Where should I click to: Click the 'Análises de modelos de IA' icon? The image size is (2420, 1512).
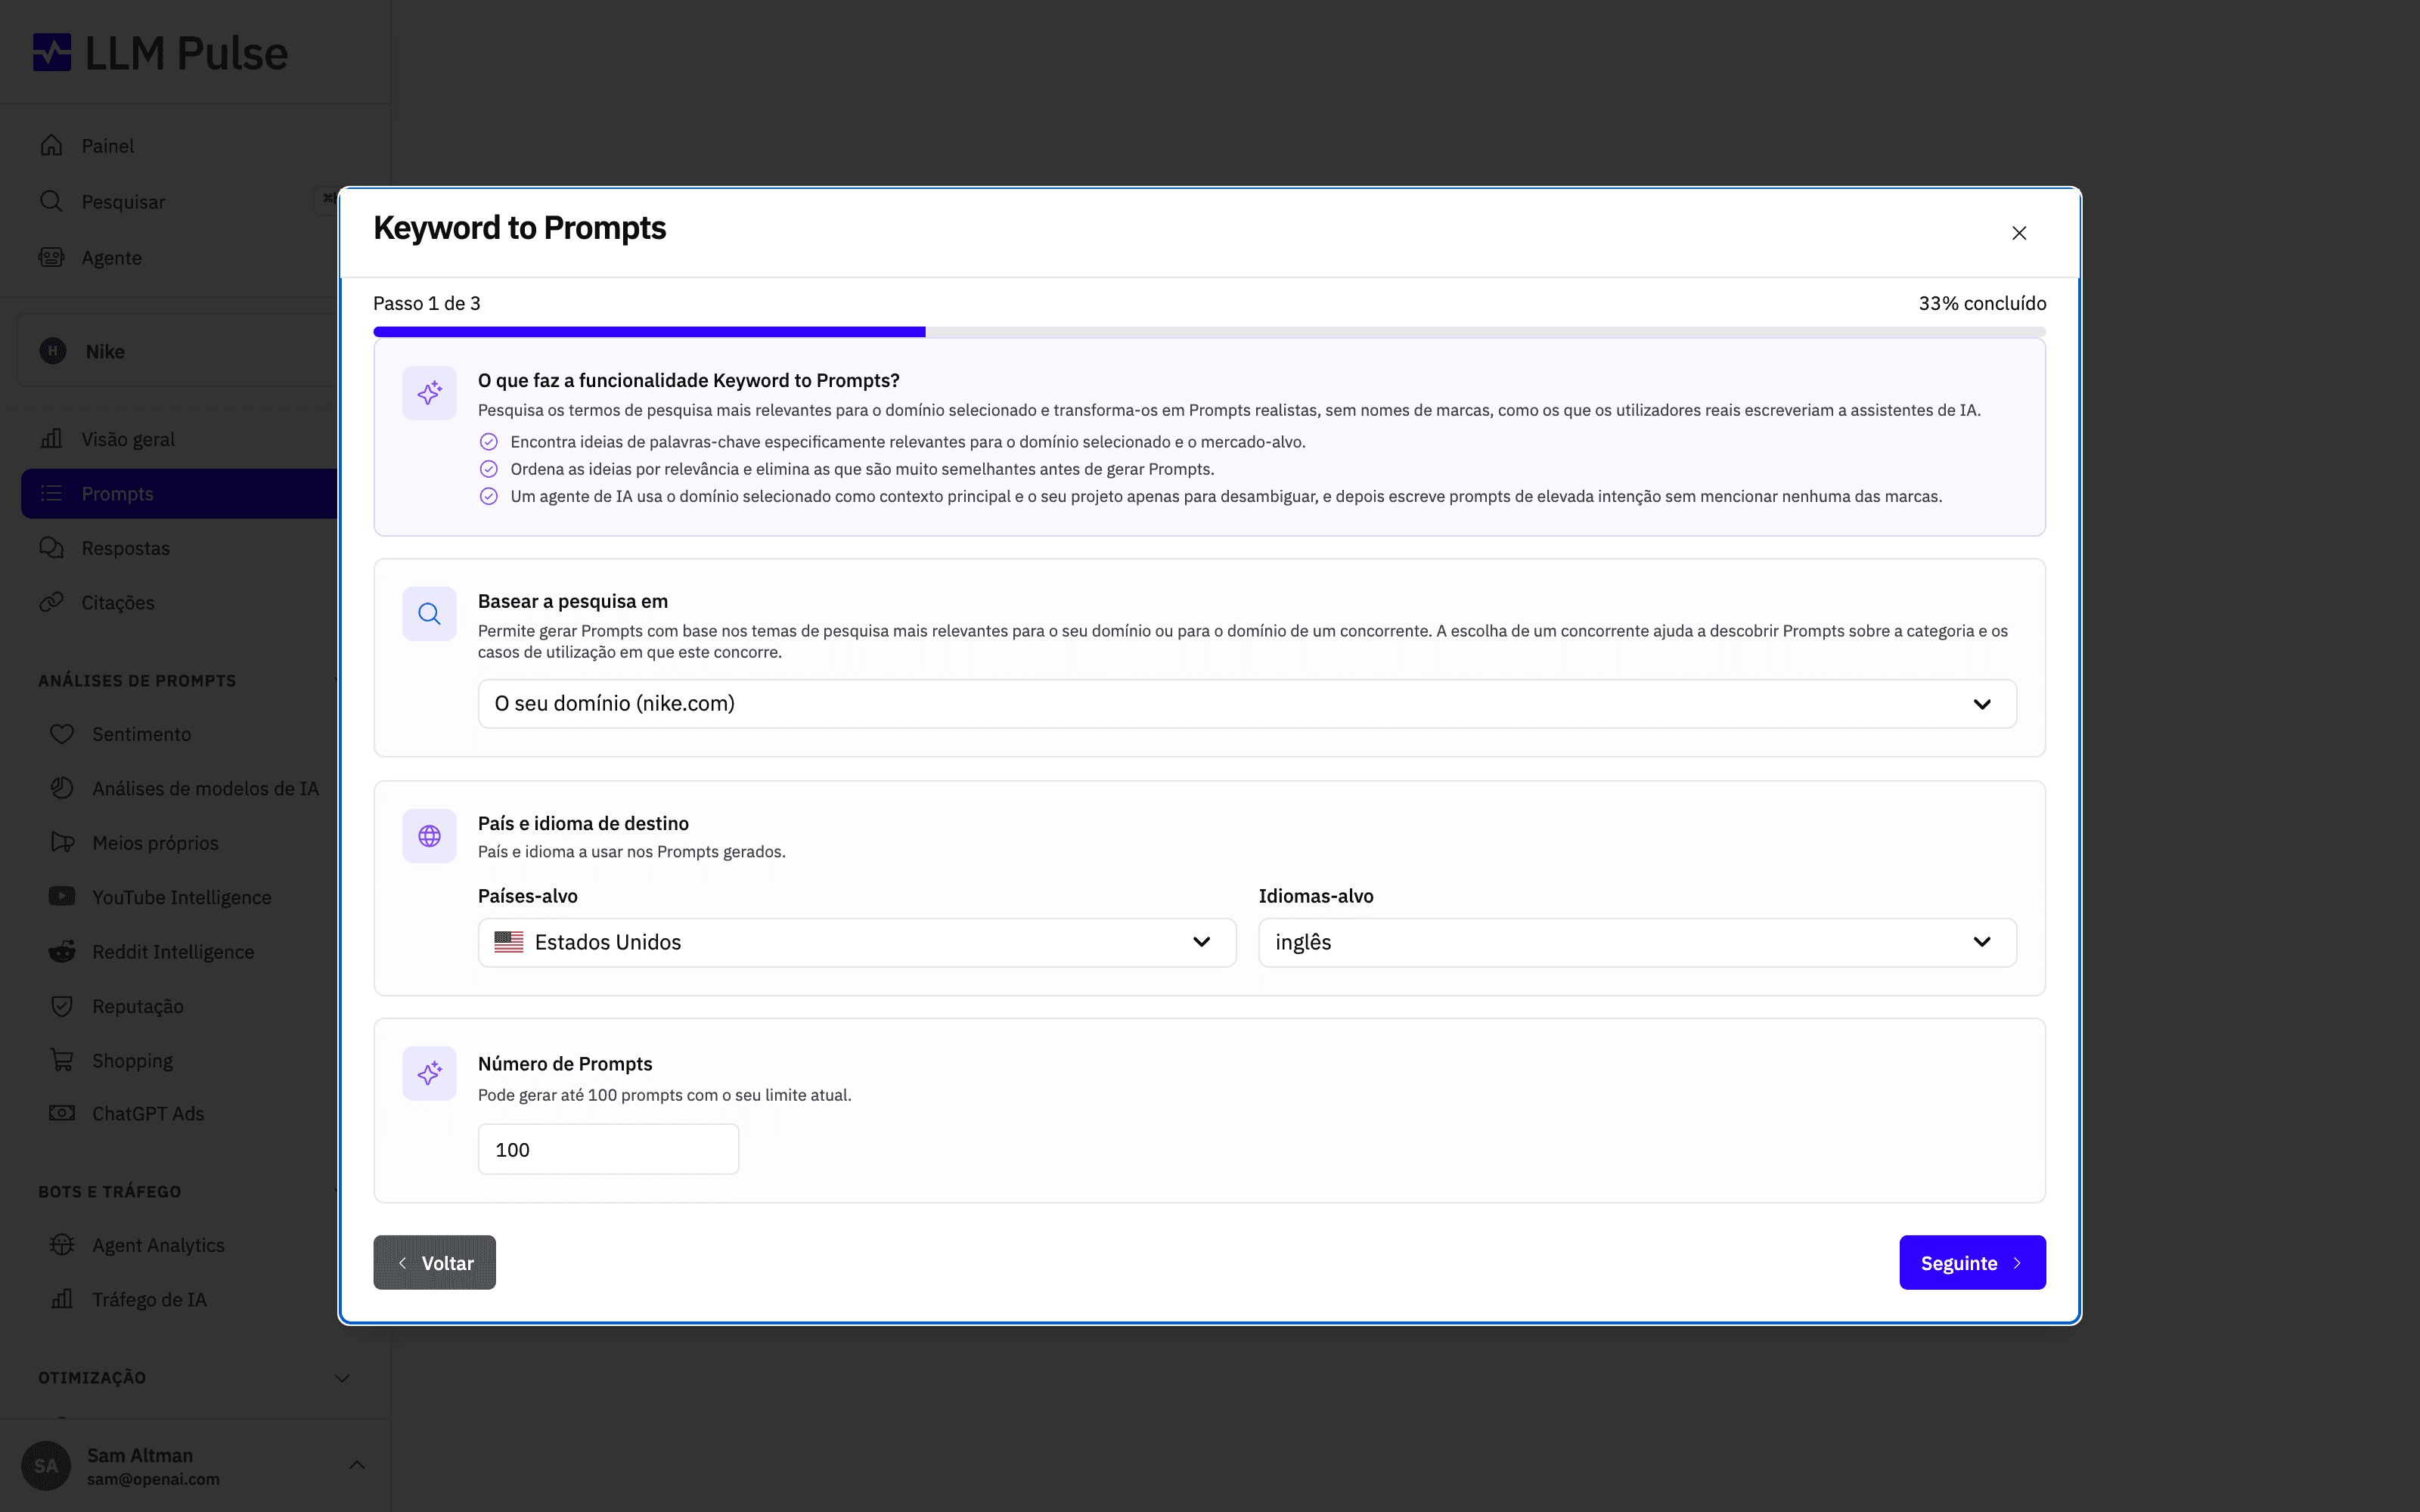tap(62, 788)
